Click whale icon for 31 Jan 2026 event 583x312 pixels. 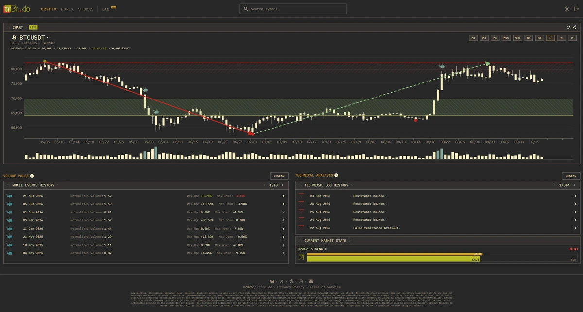pos(9,229)
